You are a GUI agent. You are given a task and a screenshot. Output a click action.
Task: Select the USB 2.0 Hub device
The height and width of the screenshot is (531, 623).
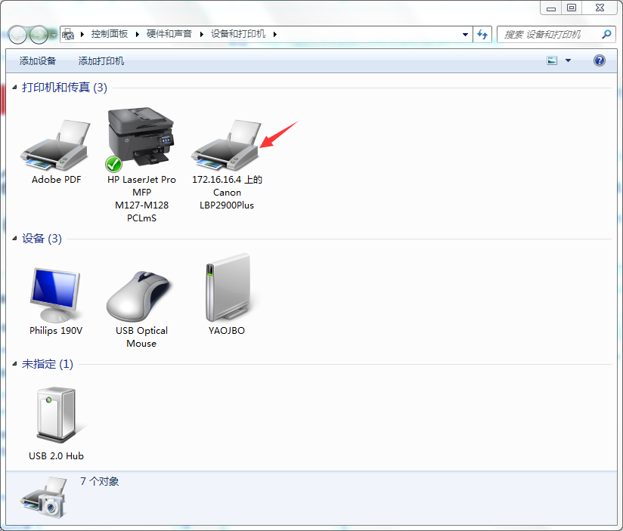click(56, 415)
